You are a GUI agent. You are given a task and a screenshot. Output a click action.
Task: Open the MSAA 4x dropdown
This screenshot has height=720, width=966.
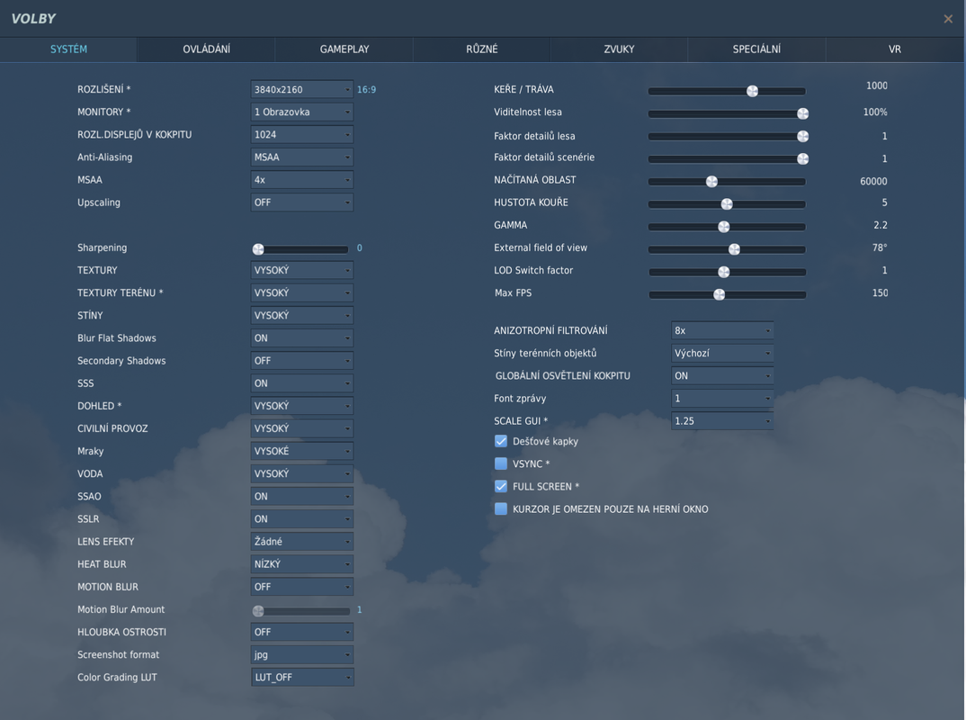[302, 180]
